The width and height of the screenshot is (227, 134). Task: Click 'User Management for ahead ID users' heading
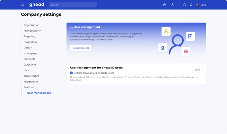[x=96, y=67]
